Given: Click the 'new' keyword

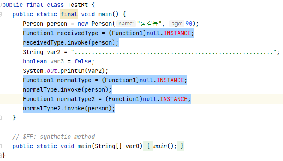Looking at the screenshot, I should [83, 24].
